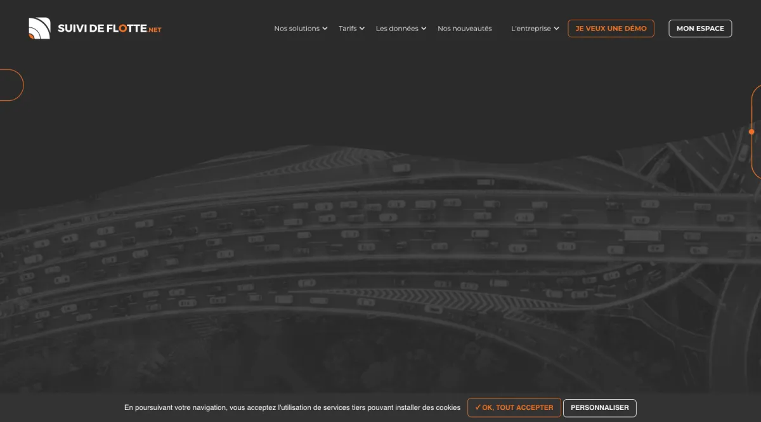Click the orange dot slider marker at right edge
761x422 pixels.
(751, 132)
